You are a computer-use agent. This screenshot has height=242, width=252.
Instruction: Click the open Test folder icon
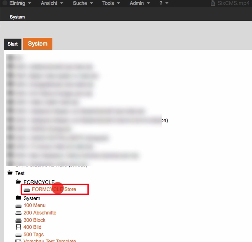pos(10,173)
